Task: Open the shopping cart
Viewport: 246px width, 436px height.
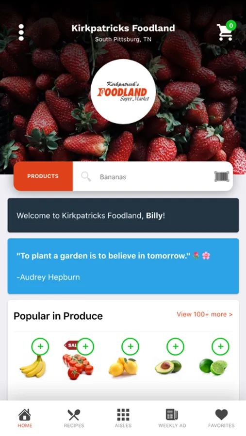Action: pyautogui.click(x=226, y=31)
